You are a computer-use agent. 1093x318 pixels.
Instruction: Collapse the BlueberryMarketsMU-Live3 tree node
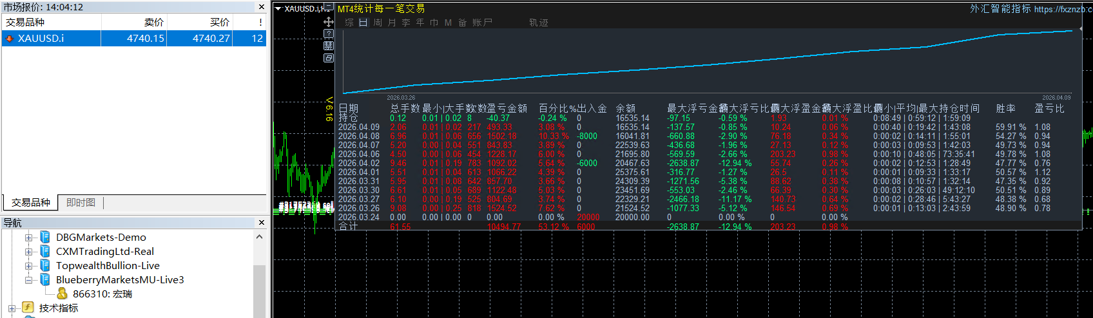coord(28,280)
